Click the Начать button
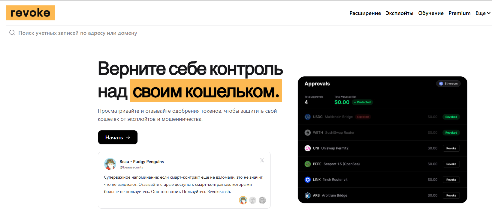 point(118,137)
